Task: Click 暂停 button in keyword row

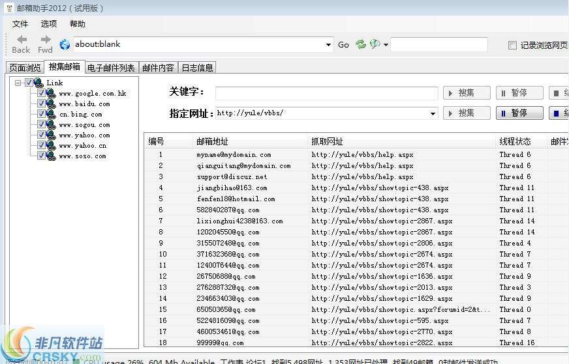Action: 519,93
